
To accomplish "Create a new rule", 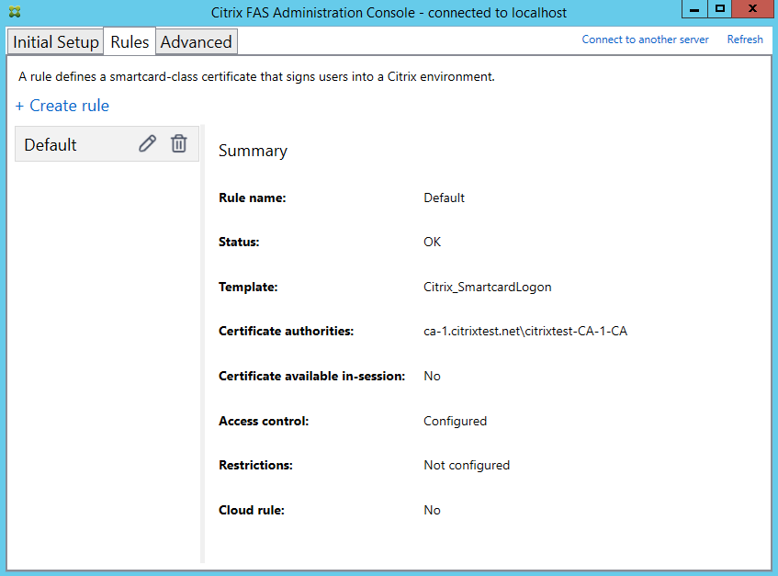I will 62,105.
